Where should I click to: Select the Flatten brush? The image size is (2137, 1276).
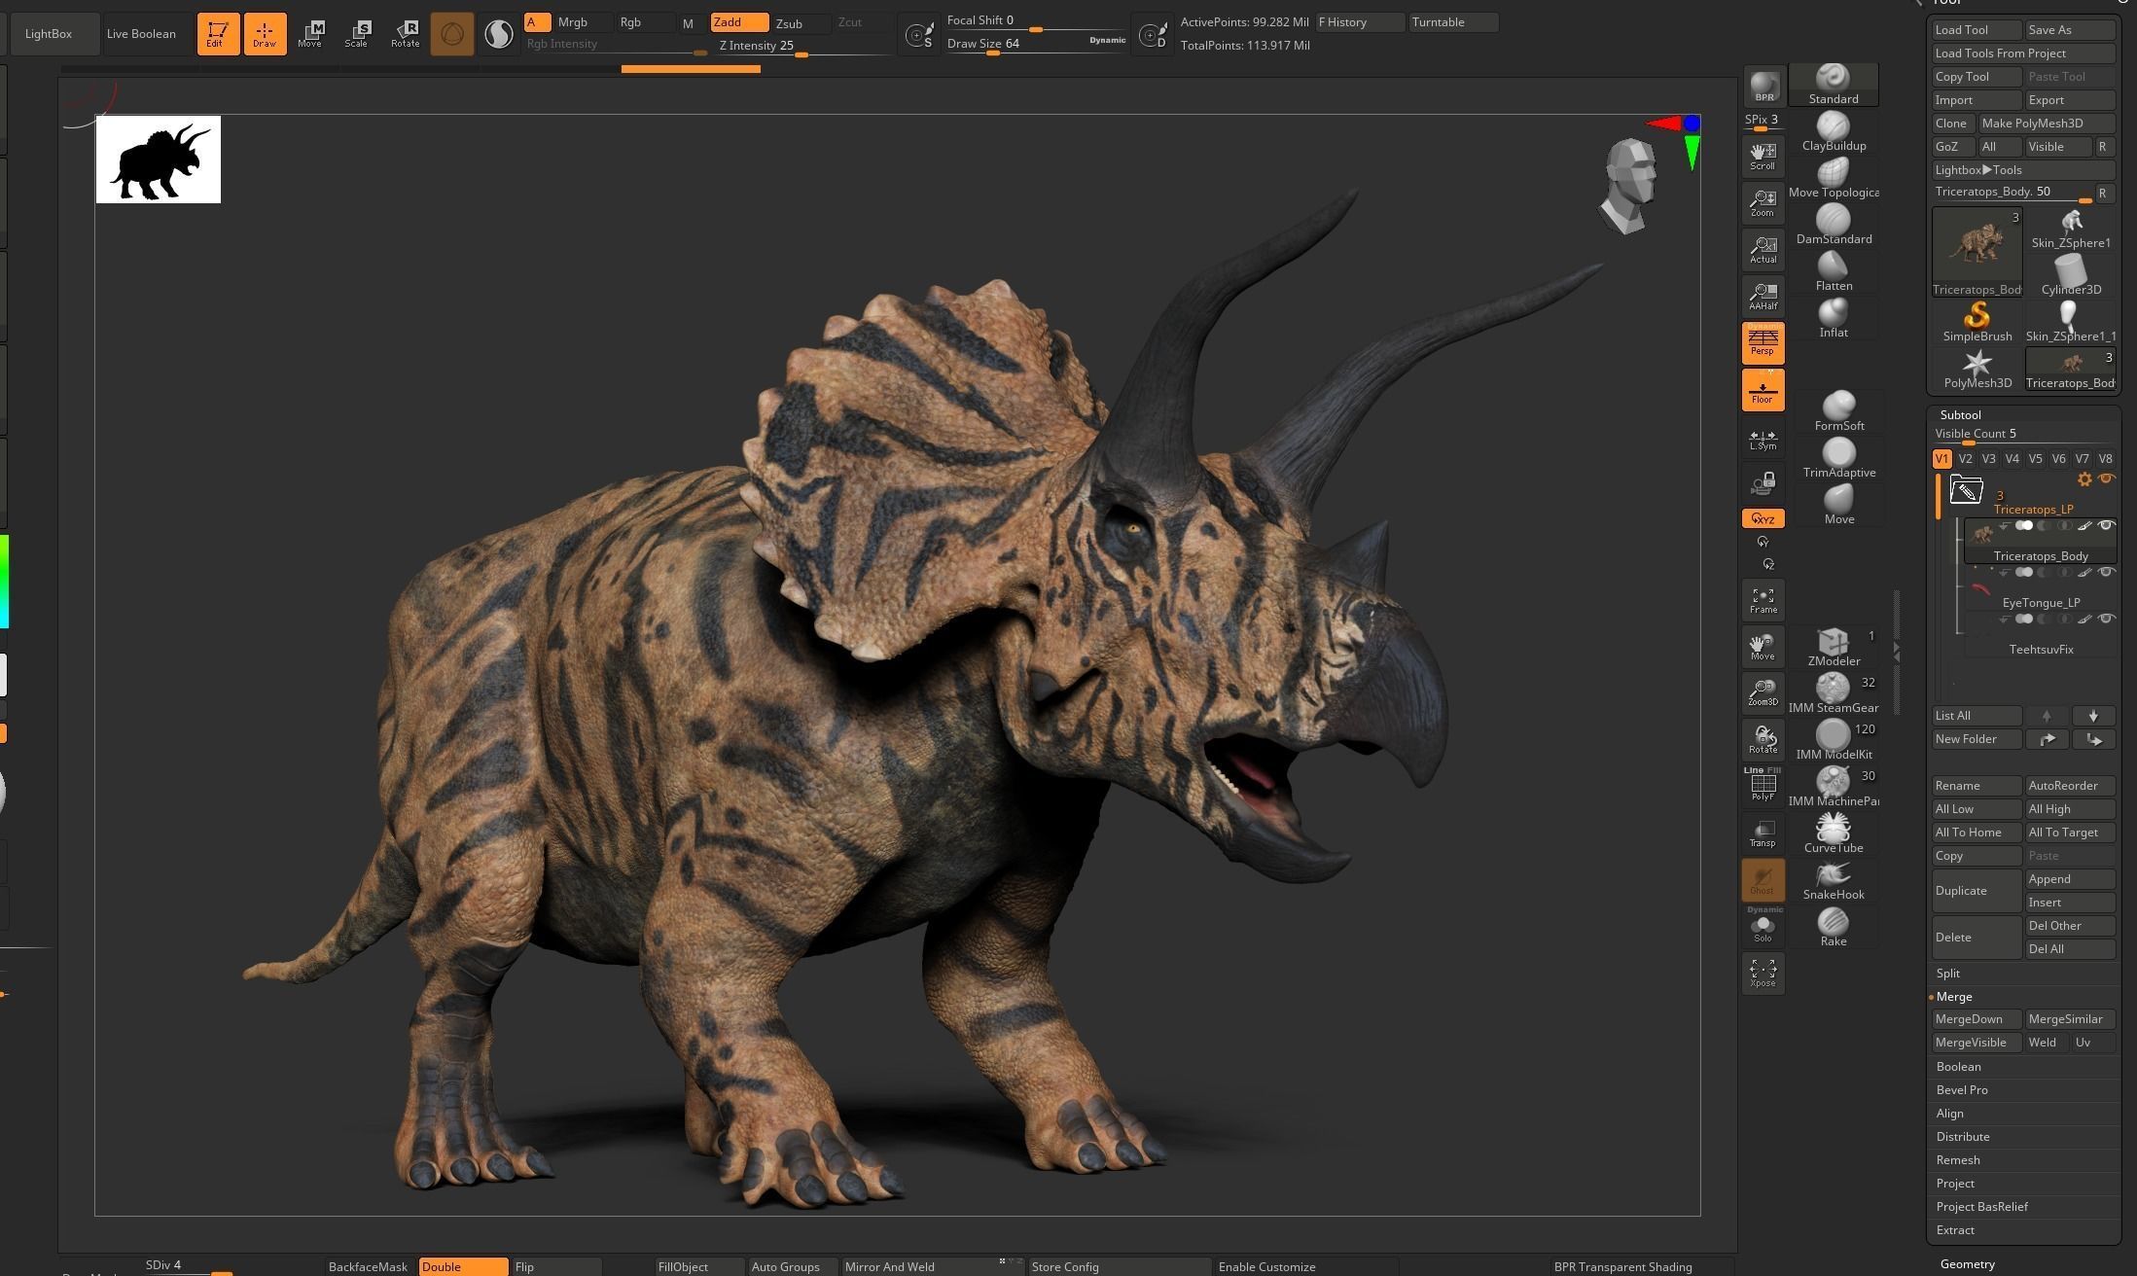pyautogui.click(x=1833, y=271)
